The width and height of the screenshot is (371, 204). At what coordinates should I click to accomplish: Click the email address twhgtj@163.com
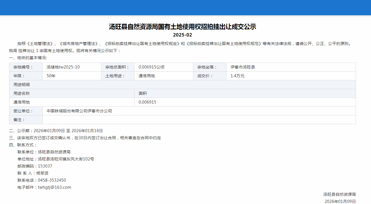pos(54,187)
